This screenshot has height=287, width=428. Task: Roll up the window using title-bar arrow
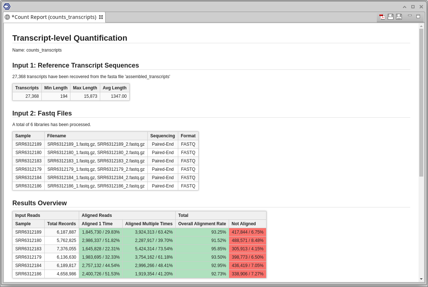404,7
